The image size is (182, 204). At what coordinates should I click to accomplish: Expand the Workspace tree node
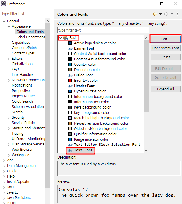pyautogui.click(x=9, y=155)
